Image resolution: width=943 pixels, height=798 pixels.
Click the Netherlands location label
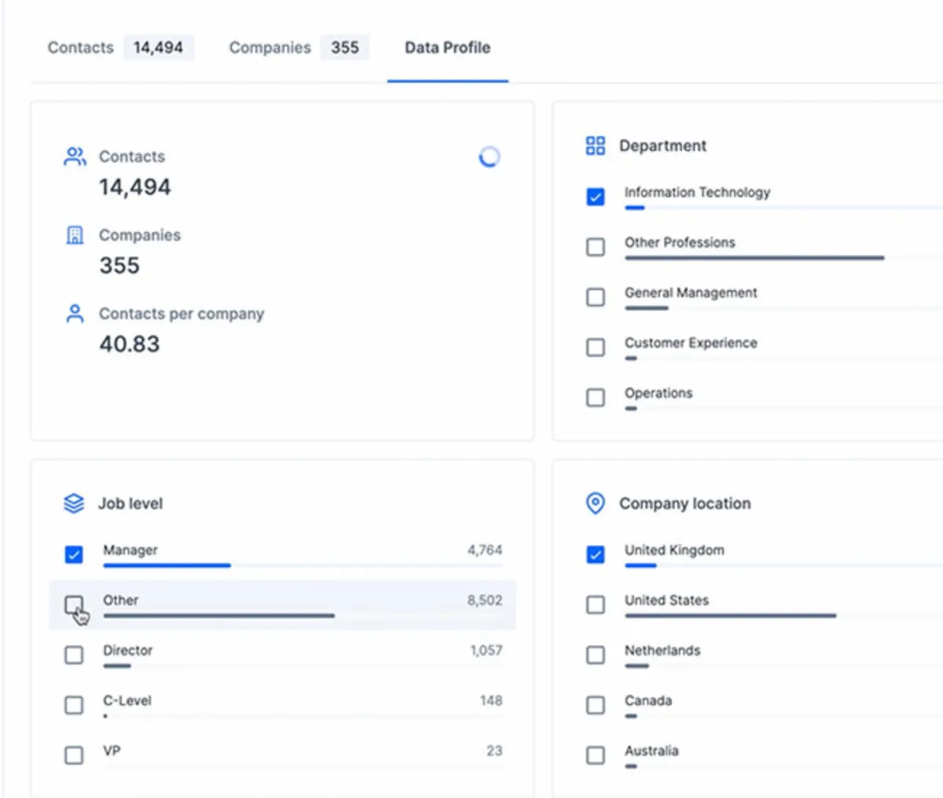point(662,650)
